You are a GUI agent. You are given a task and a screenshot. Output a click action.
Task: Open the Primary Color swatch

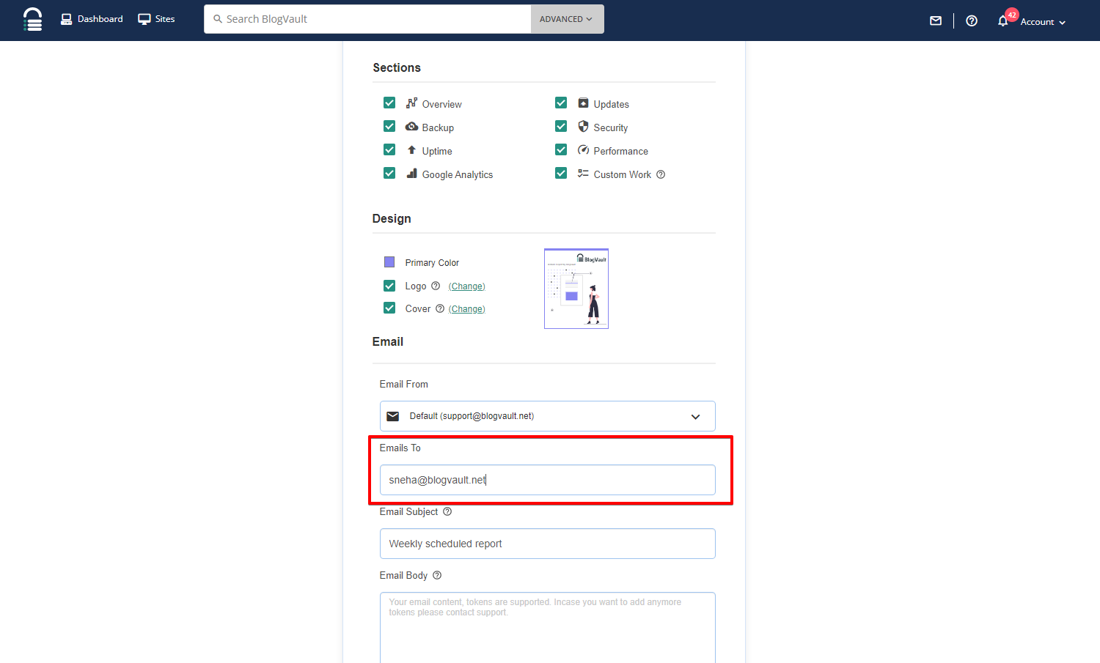(389, 262)
